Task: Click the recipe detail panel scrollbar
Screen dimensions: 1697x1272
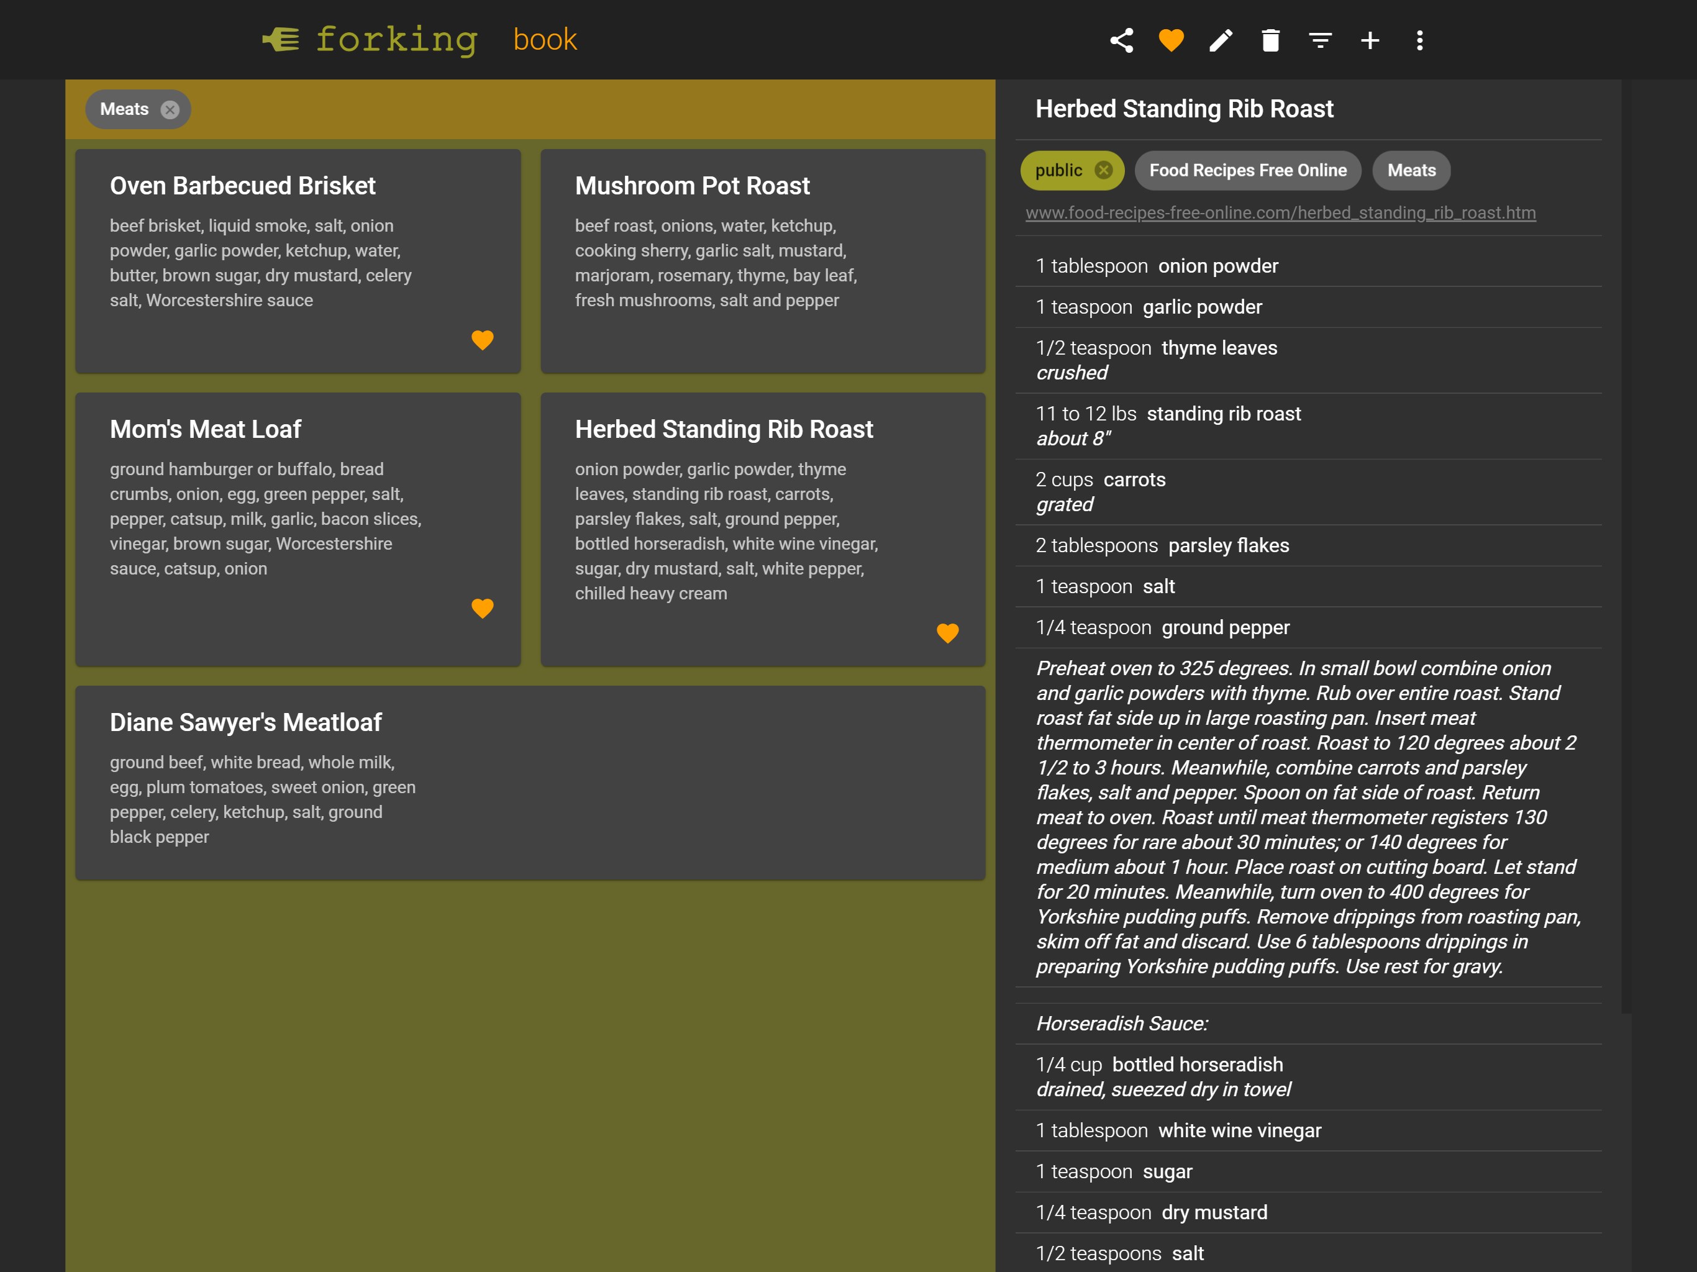Action: coord(1626,537)
